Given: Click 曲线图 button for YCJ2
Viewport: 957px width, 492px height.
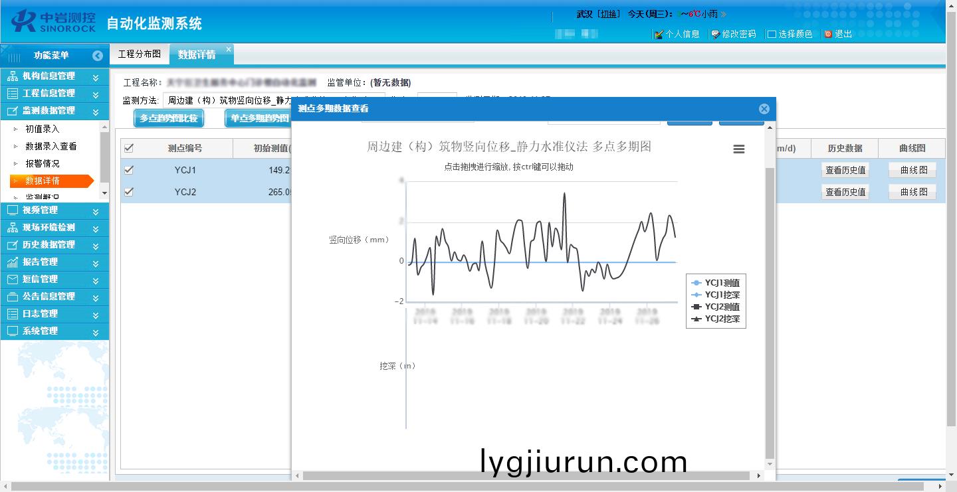Looking at the screenshot, I should pyautogui.click(x=913, y=192).
